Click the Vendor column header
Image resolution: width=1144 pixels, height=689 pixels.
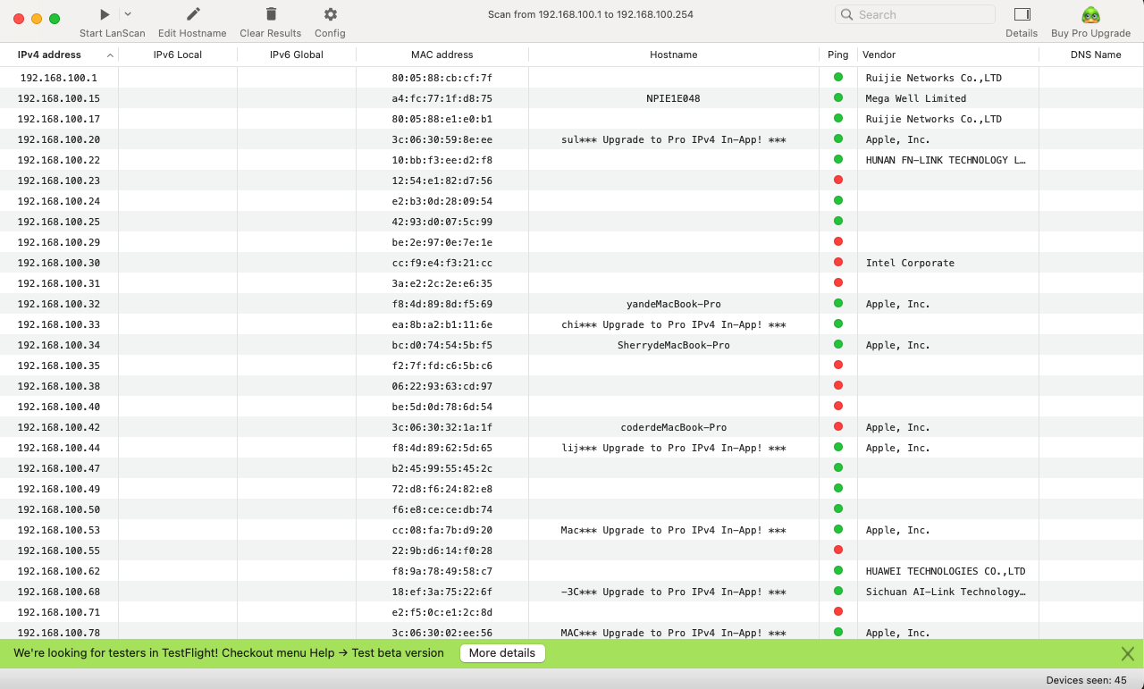pos(879,55)
